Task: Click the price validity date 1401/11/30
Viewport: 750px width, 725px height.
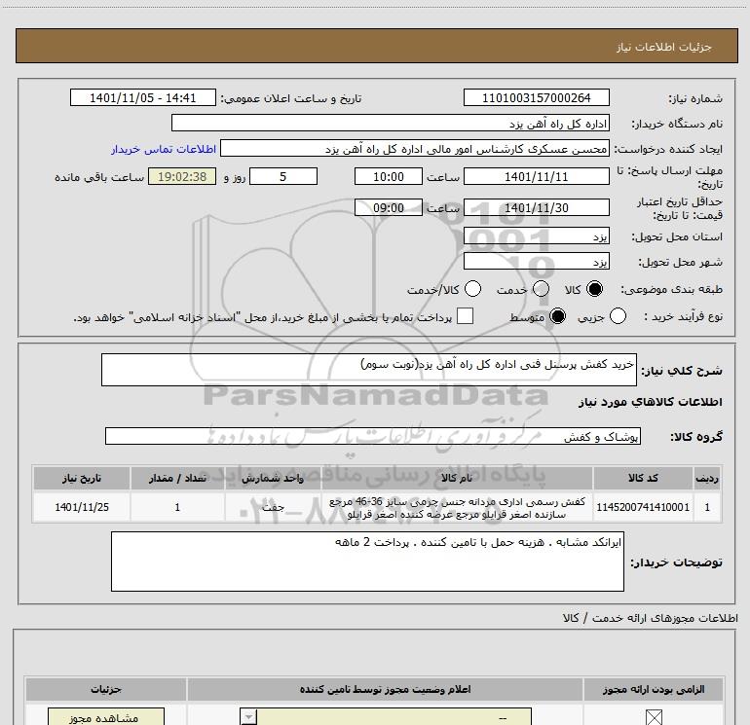Action: click(x=536, y=207)
